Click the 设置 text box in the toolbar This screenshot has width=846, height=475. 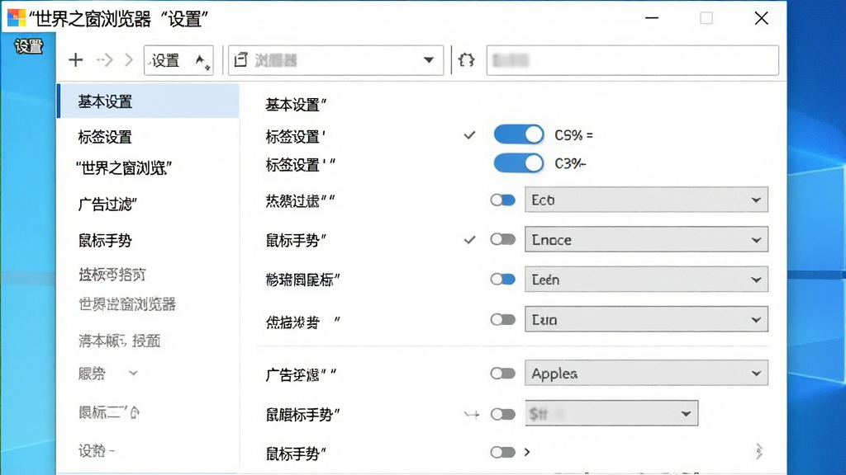pos(178,59)
